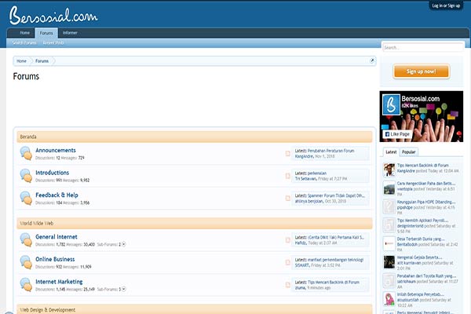Open latest post Spammer Forum Tidak Dapat
The width and height of the screenshot is (471, 314).
pos(336,195)
